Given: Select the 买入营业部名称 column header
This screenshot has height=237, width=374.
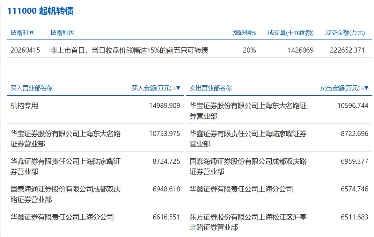Looking at the screenshot, I should [32, 88].
